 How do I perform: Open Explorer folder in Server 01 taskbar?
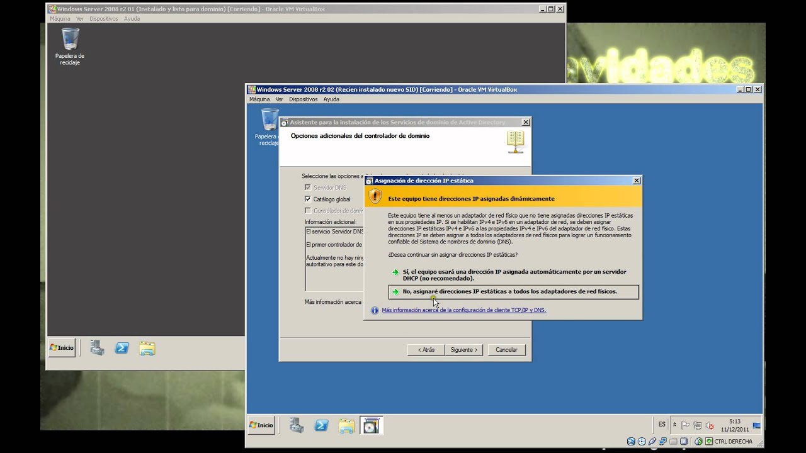coord(147,349)
